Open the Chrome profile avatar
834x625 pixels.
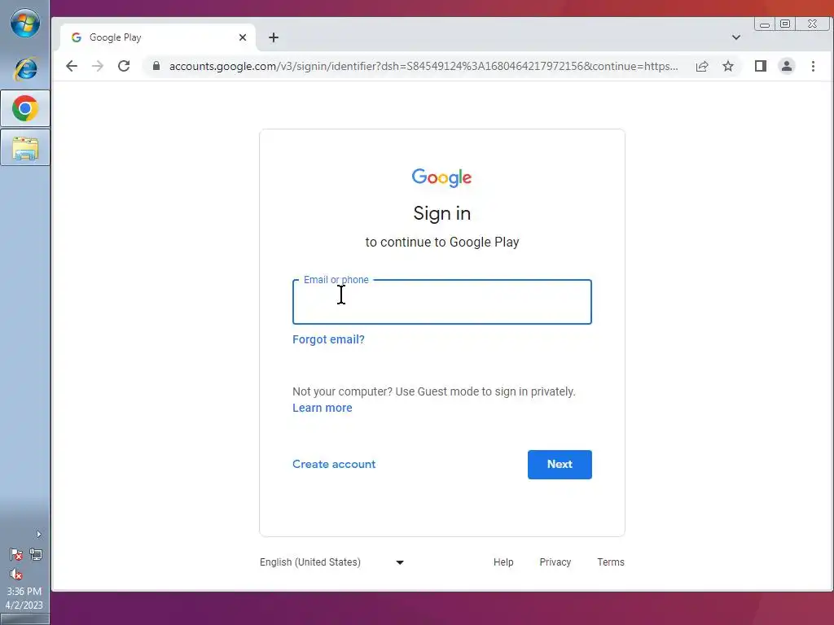click(787, 66)
